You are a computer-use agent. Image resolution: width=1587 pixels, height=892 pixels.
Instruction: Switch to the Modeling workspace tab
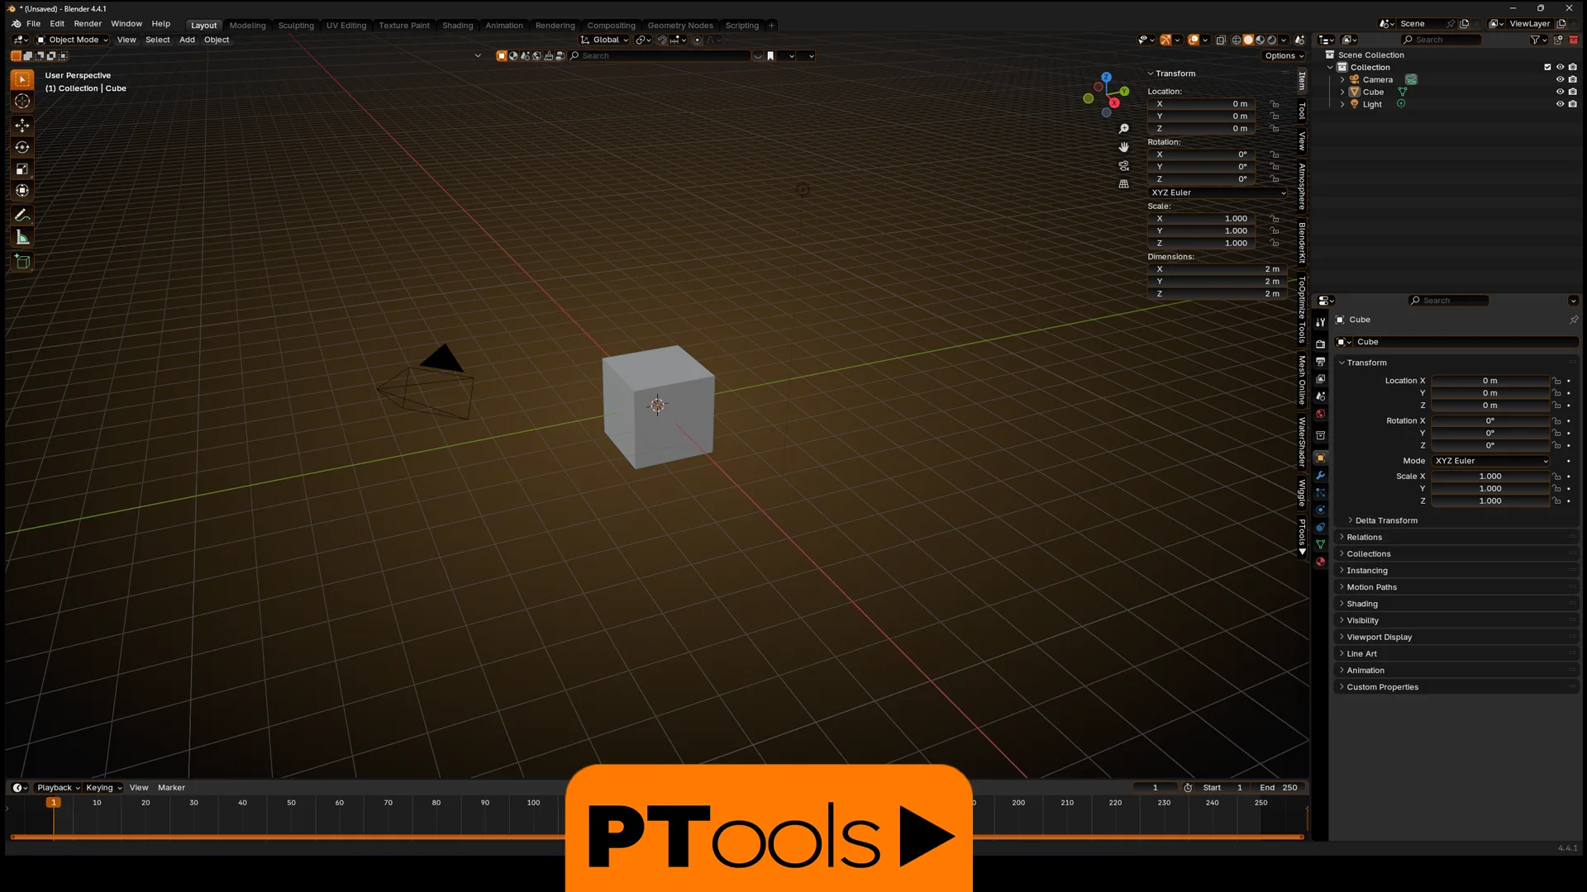pos(247,26)
